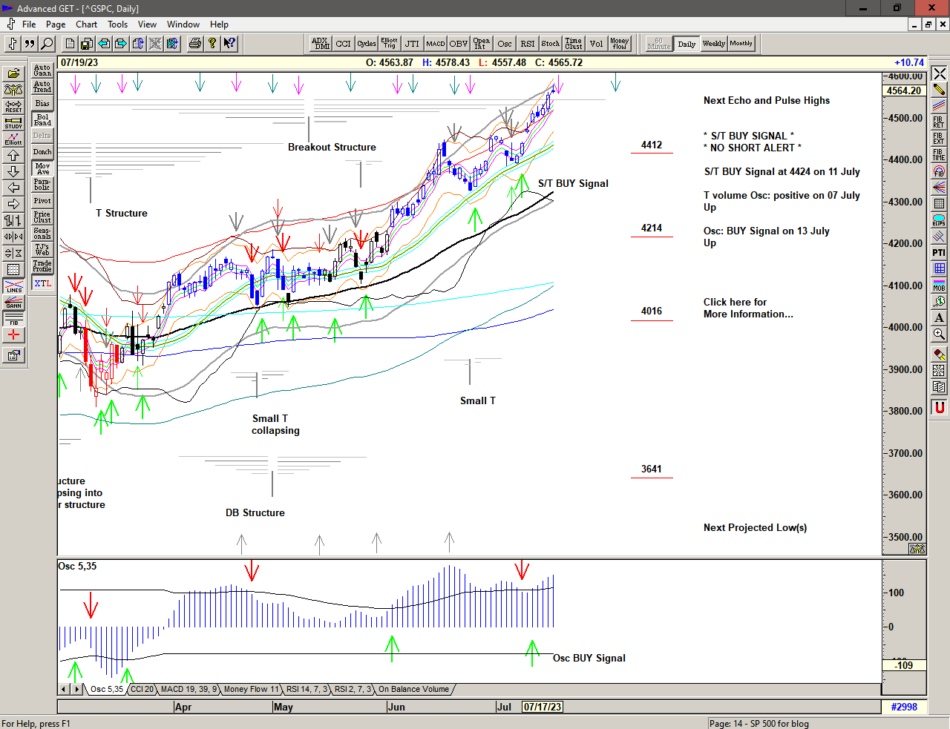Click the XTL color indicator button
The image size is (950, 729).
click(x=42, y=283)
